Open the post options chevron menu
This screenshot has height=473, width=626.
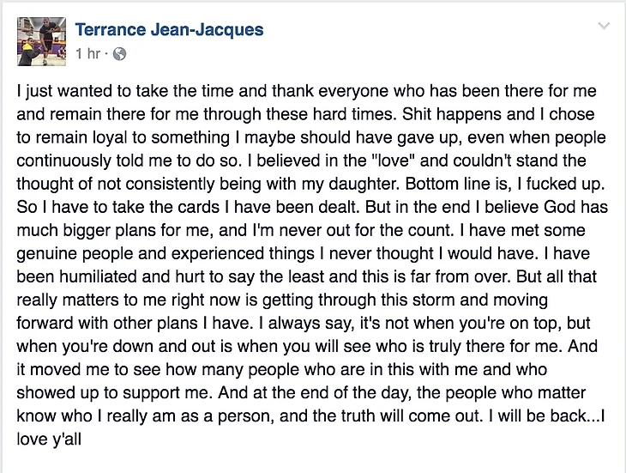(605, 27)
